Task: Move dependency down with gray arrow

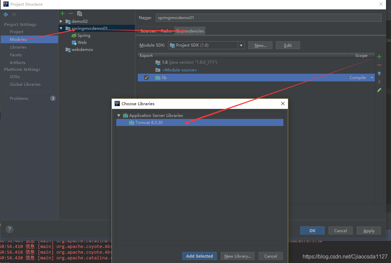Action: click(379, 82)
